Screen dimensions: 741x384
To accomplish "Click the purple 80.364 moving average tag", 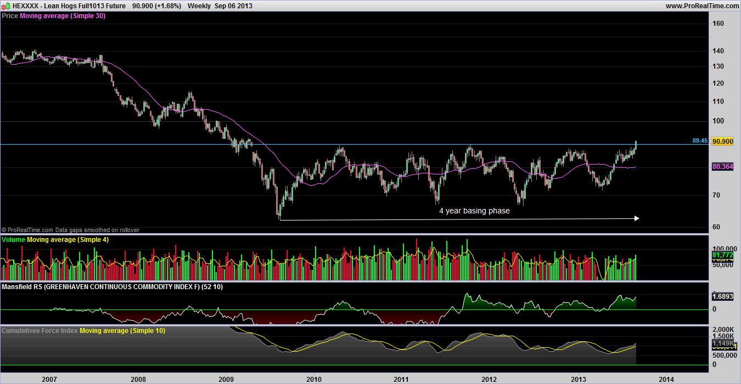I will pos(722,167).
